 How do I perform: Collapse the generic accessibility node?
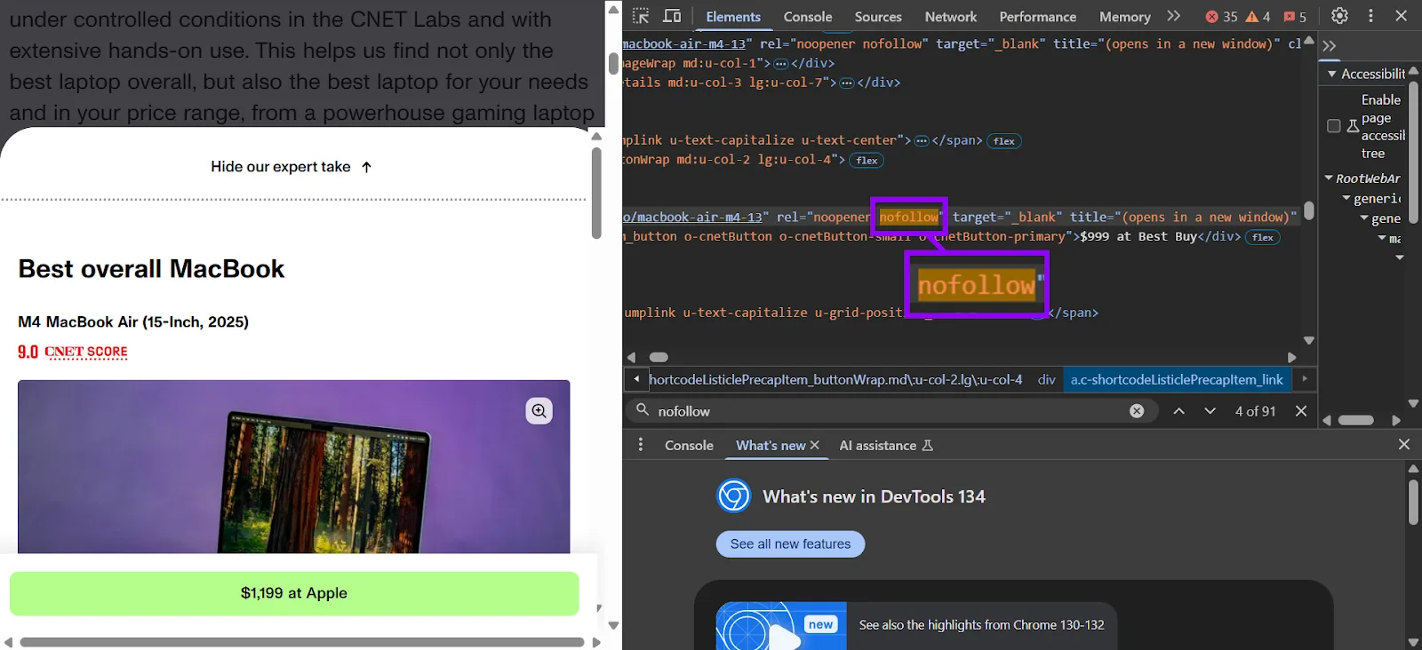(x=1346, y=198)
